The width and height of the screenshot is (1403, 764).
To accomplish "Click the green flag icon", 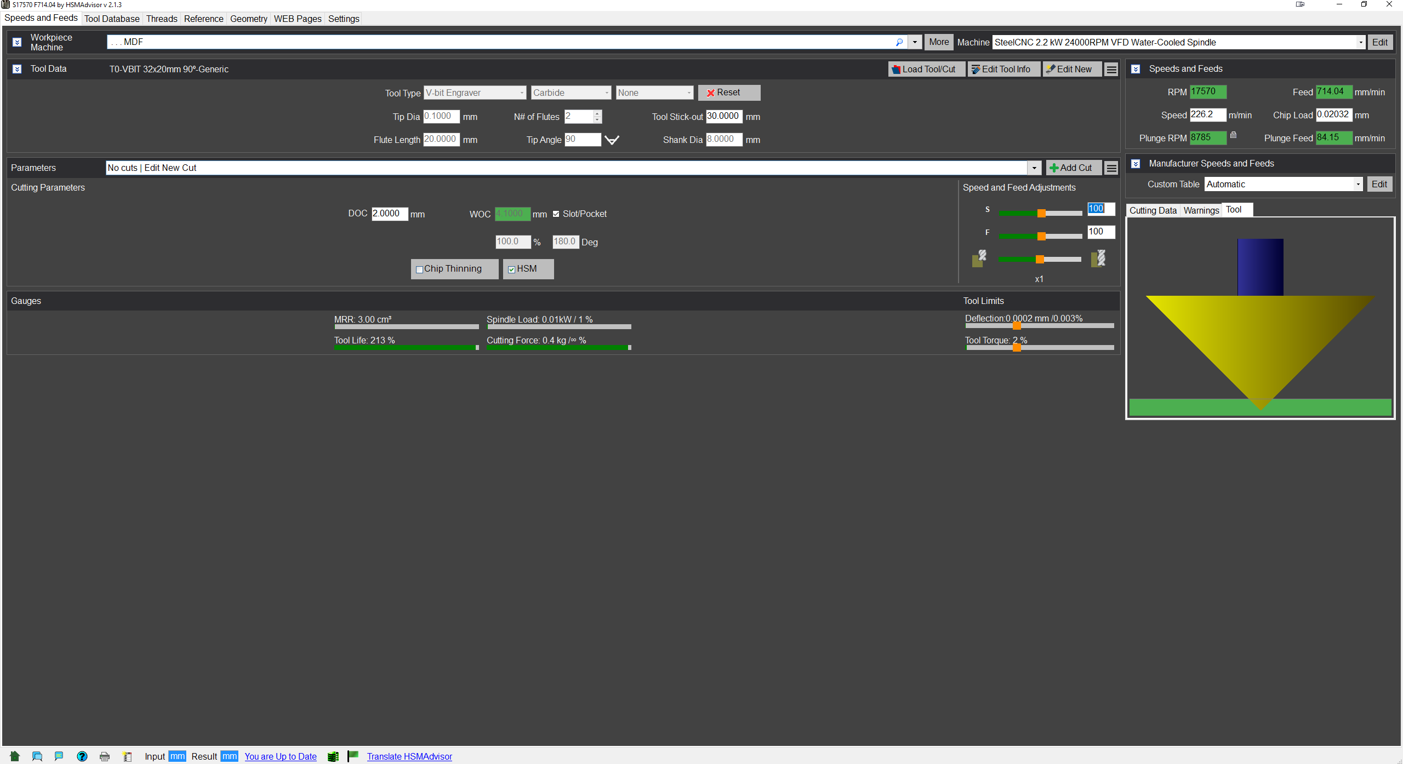I will [353, 756].
